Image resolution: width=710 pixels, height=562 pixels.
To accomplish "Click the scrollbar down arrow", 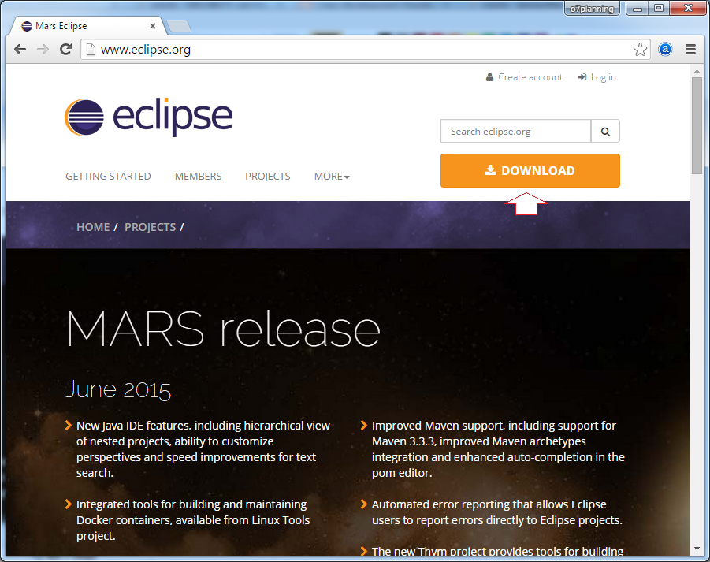I will point(697,549).
